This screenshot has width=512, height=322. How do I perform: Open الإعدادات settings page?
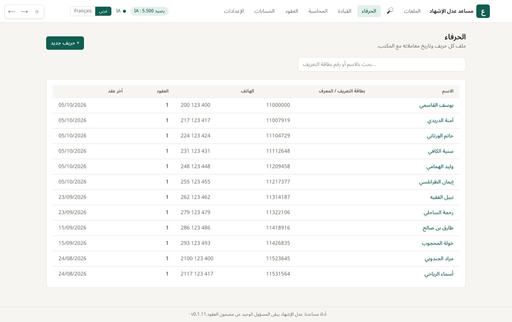click(234, 11)
